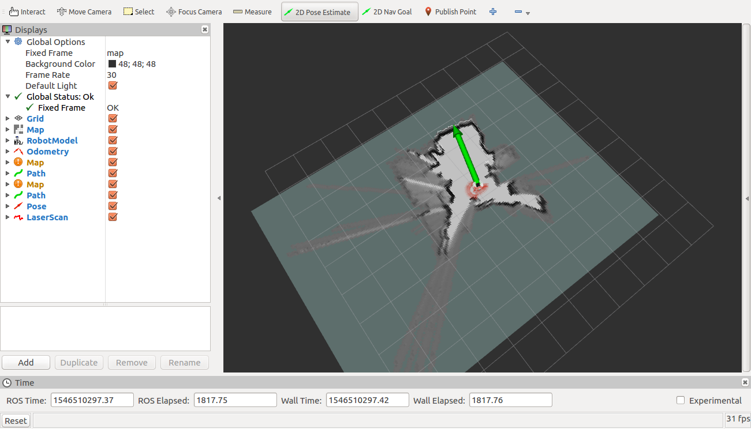Disable the LaserScan display checkbox
The height and width of the screenshot is (429, 751).
[113, 217]
